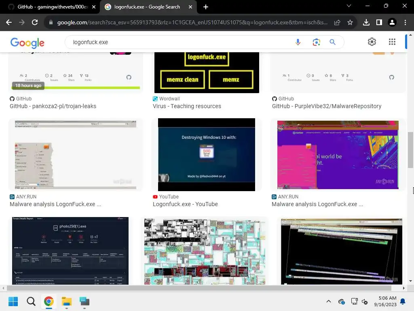Share this page from address bar
414x311 pixels.
click(337, 23)
